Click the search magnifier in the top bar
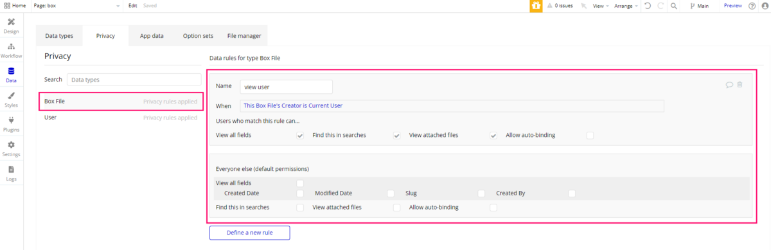 click(674, 6)
